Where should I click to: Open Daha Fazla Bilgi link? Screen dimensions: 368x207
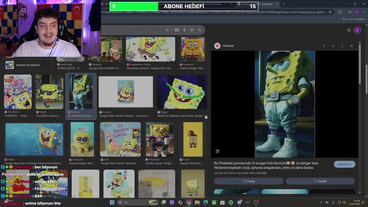258,173
